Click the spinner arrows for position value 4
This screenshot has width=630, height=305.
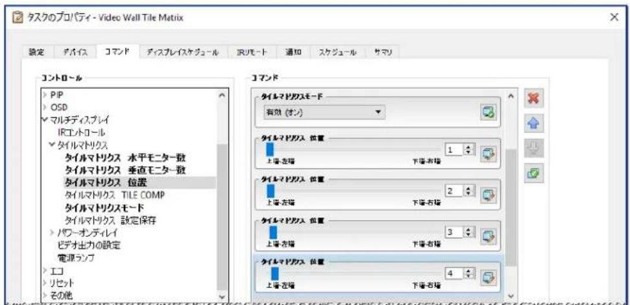(x=467, y=273)
